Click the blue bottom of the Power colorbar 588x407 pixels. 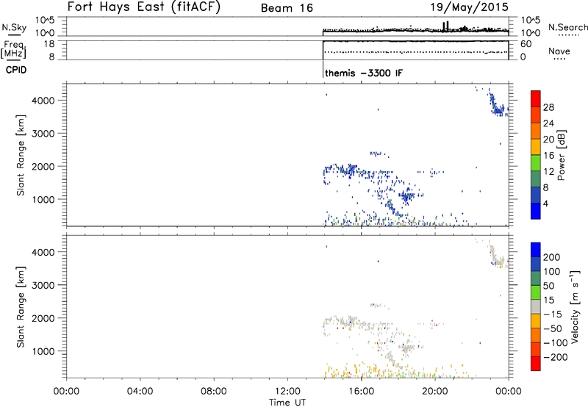[x=536, y=211]
